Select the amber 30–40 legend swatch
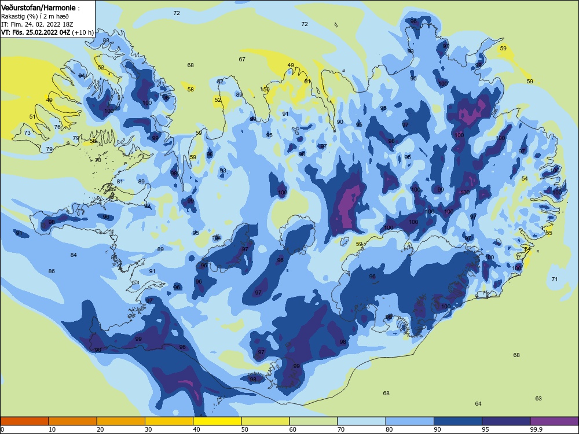The height and width of the screenshot is (434, 579). [x=169, y=421]
